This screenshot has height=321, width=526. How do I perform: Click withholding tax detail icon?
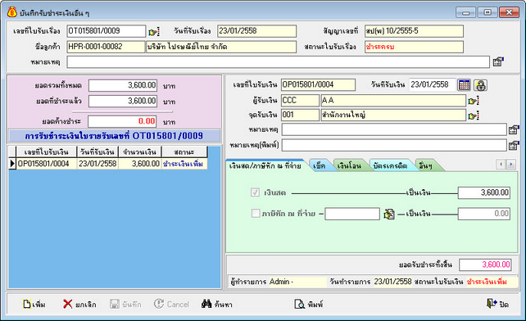click(x=389, y=214)
